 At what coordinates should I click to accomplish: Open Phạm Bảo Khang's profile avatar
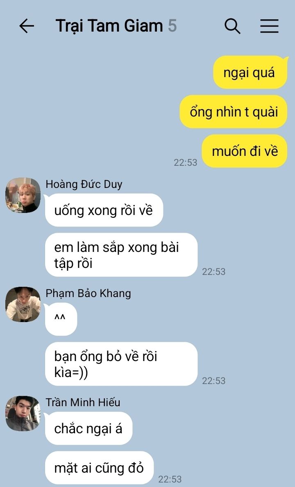click(23, 304)
